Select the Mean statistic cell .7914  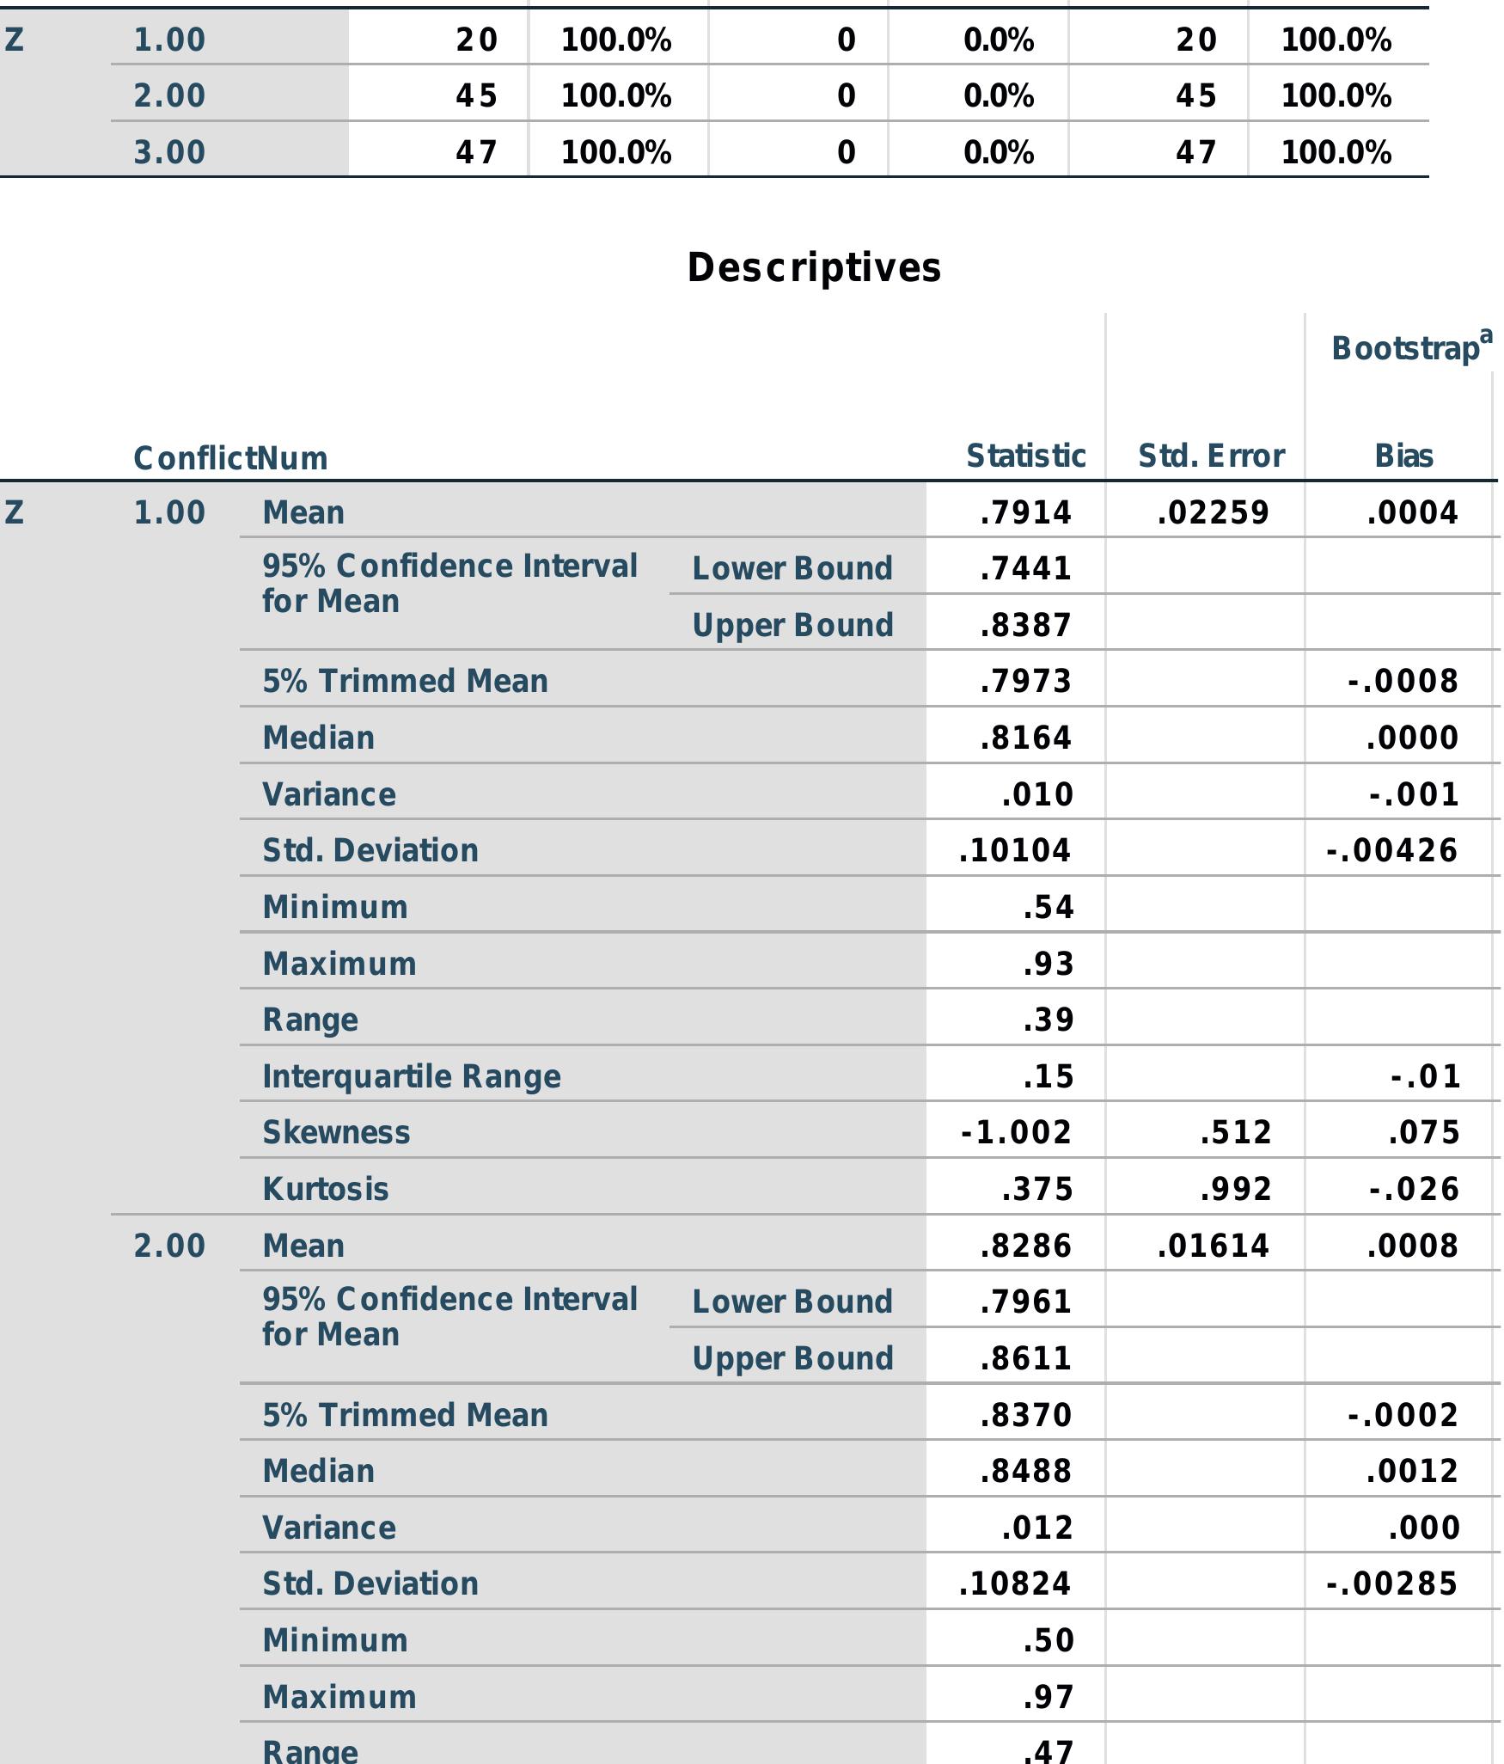pyautogui.click(x=1025, y=513)
